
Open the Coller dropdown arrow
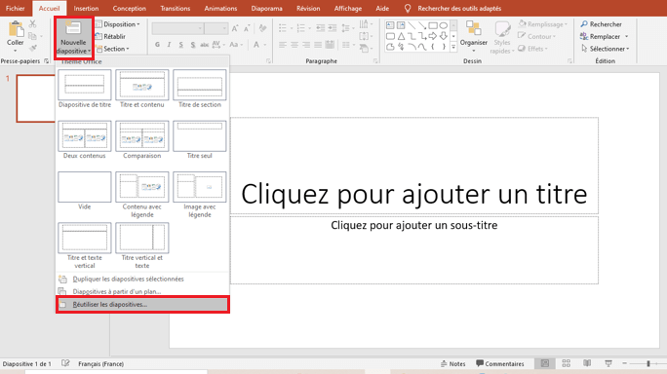pos(16,51)
